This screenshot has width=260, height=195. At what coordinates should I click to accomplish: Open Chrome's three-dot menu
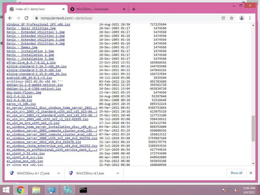click(250, 18)
